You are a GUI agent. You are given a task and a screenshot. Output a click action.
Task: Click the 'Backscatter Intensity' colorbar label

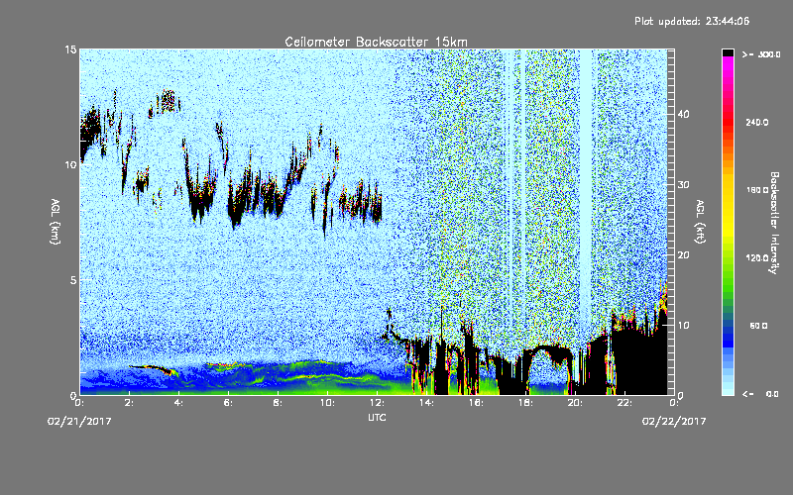[x=774, y=223]
